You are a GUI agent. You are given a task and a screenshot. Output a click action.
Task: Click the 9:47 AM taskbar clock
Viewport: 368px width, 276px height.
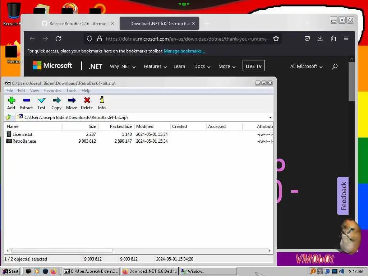point(356,272)
